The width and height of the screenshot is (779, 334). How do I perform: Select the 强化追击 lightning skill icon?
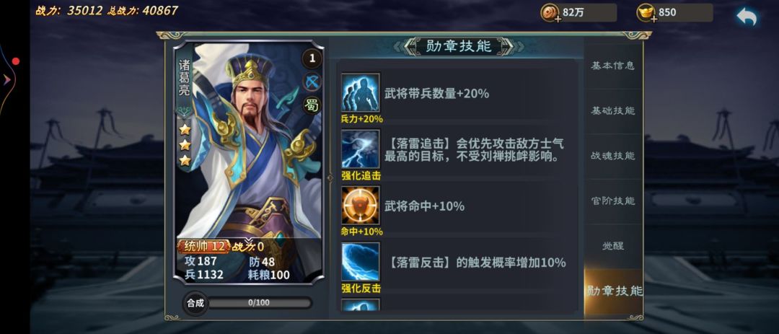pos(360,149)
